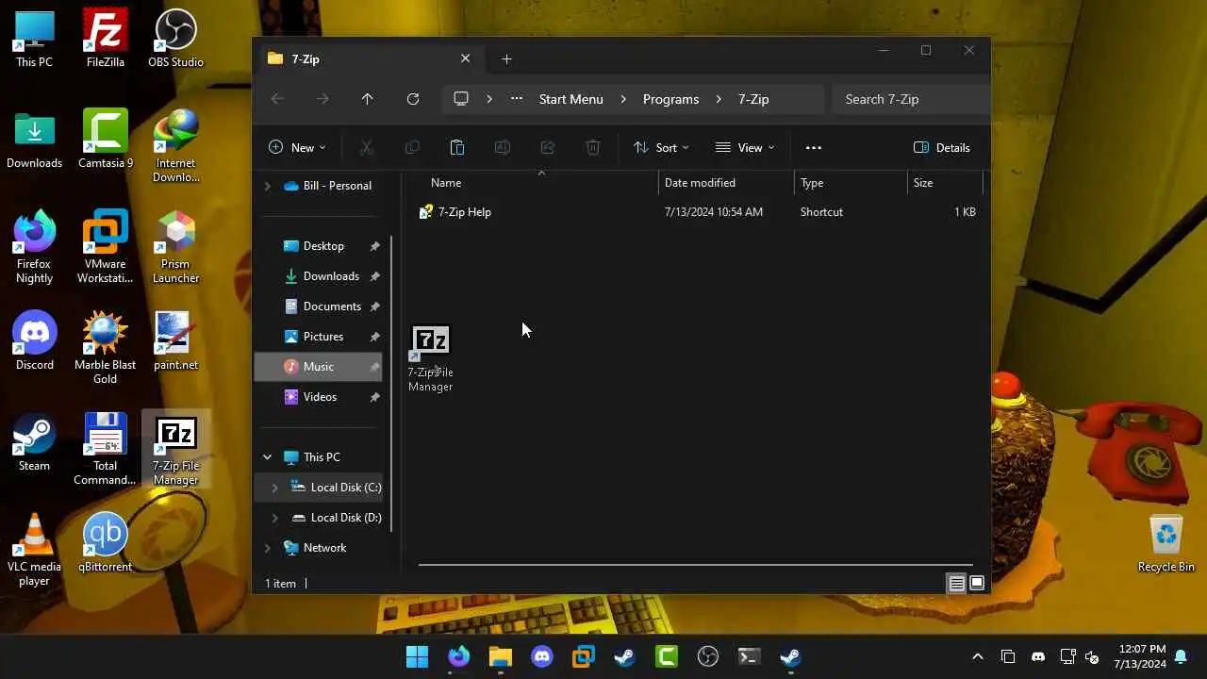
Task: Show hidden breadcrumb path ellipsis
Action: click(516, 99)
